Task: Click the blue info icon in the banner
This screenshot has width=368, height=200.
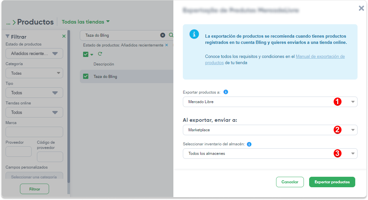Action: pyautogui.click(x=194, y=34)
